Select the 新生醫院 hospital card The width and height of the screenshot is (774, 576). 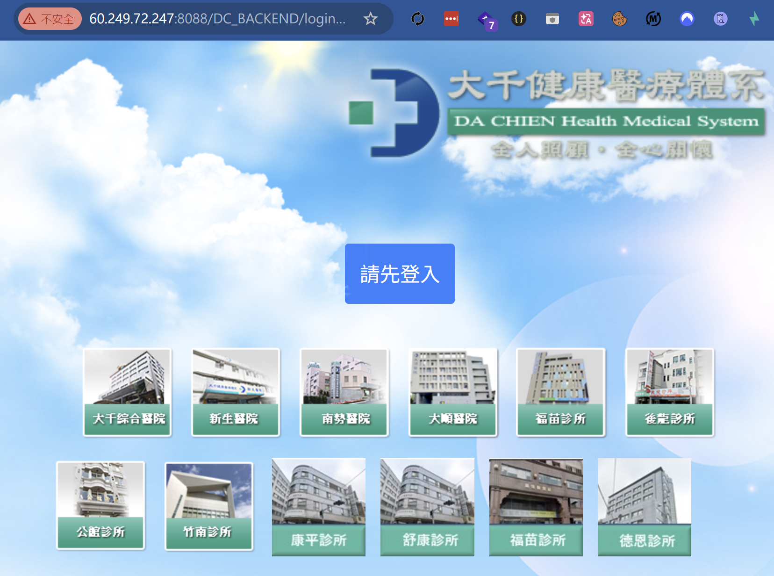tap(236, 392)
